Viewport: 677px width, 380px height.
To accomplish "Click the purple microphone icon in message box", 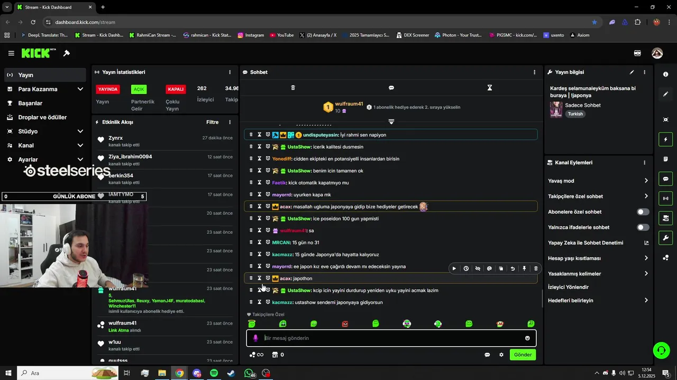I will pyautogui.click(x=255, y=338).
